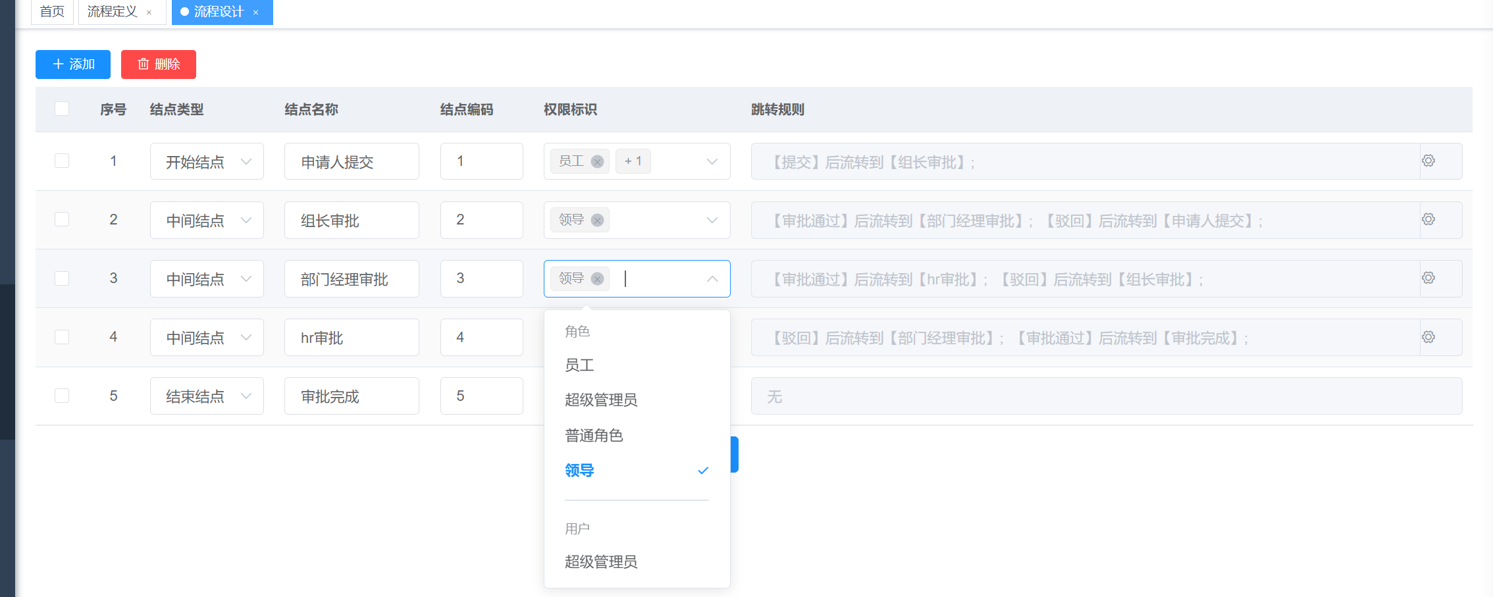
Task: Open node type dropdown for hr审批 row
Action: [207, 338]
